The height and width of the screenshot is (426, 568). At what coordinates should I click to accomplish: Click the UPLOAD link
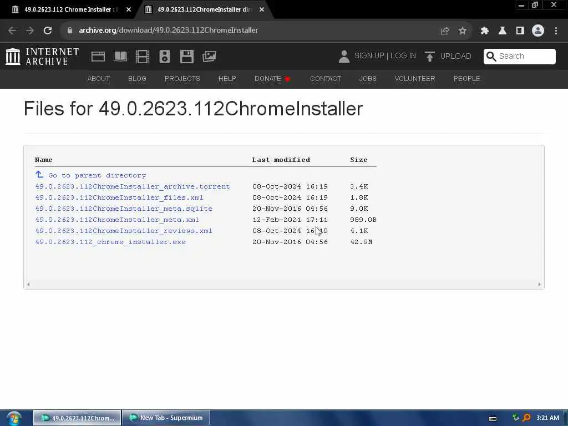456,56
